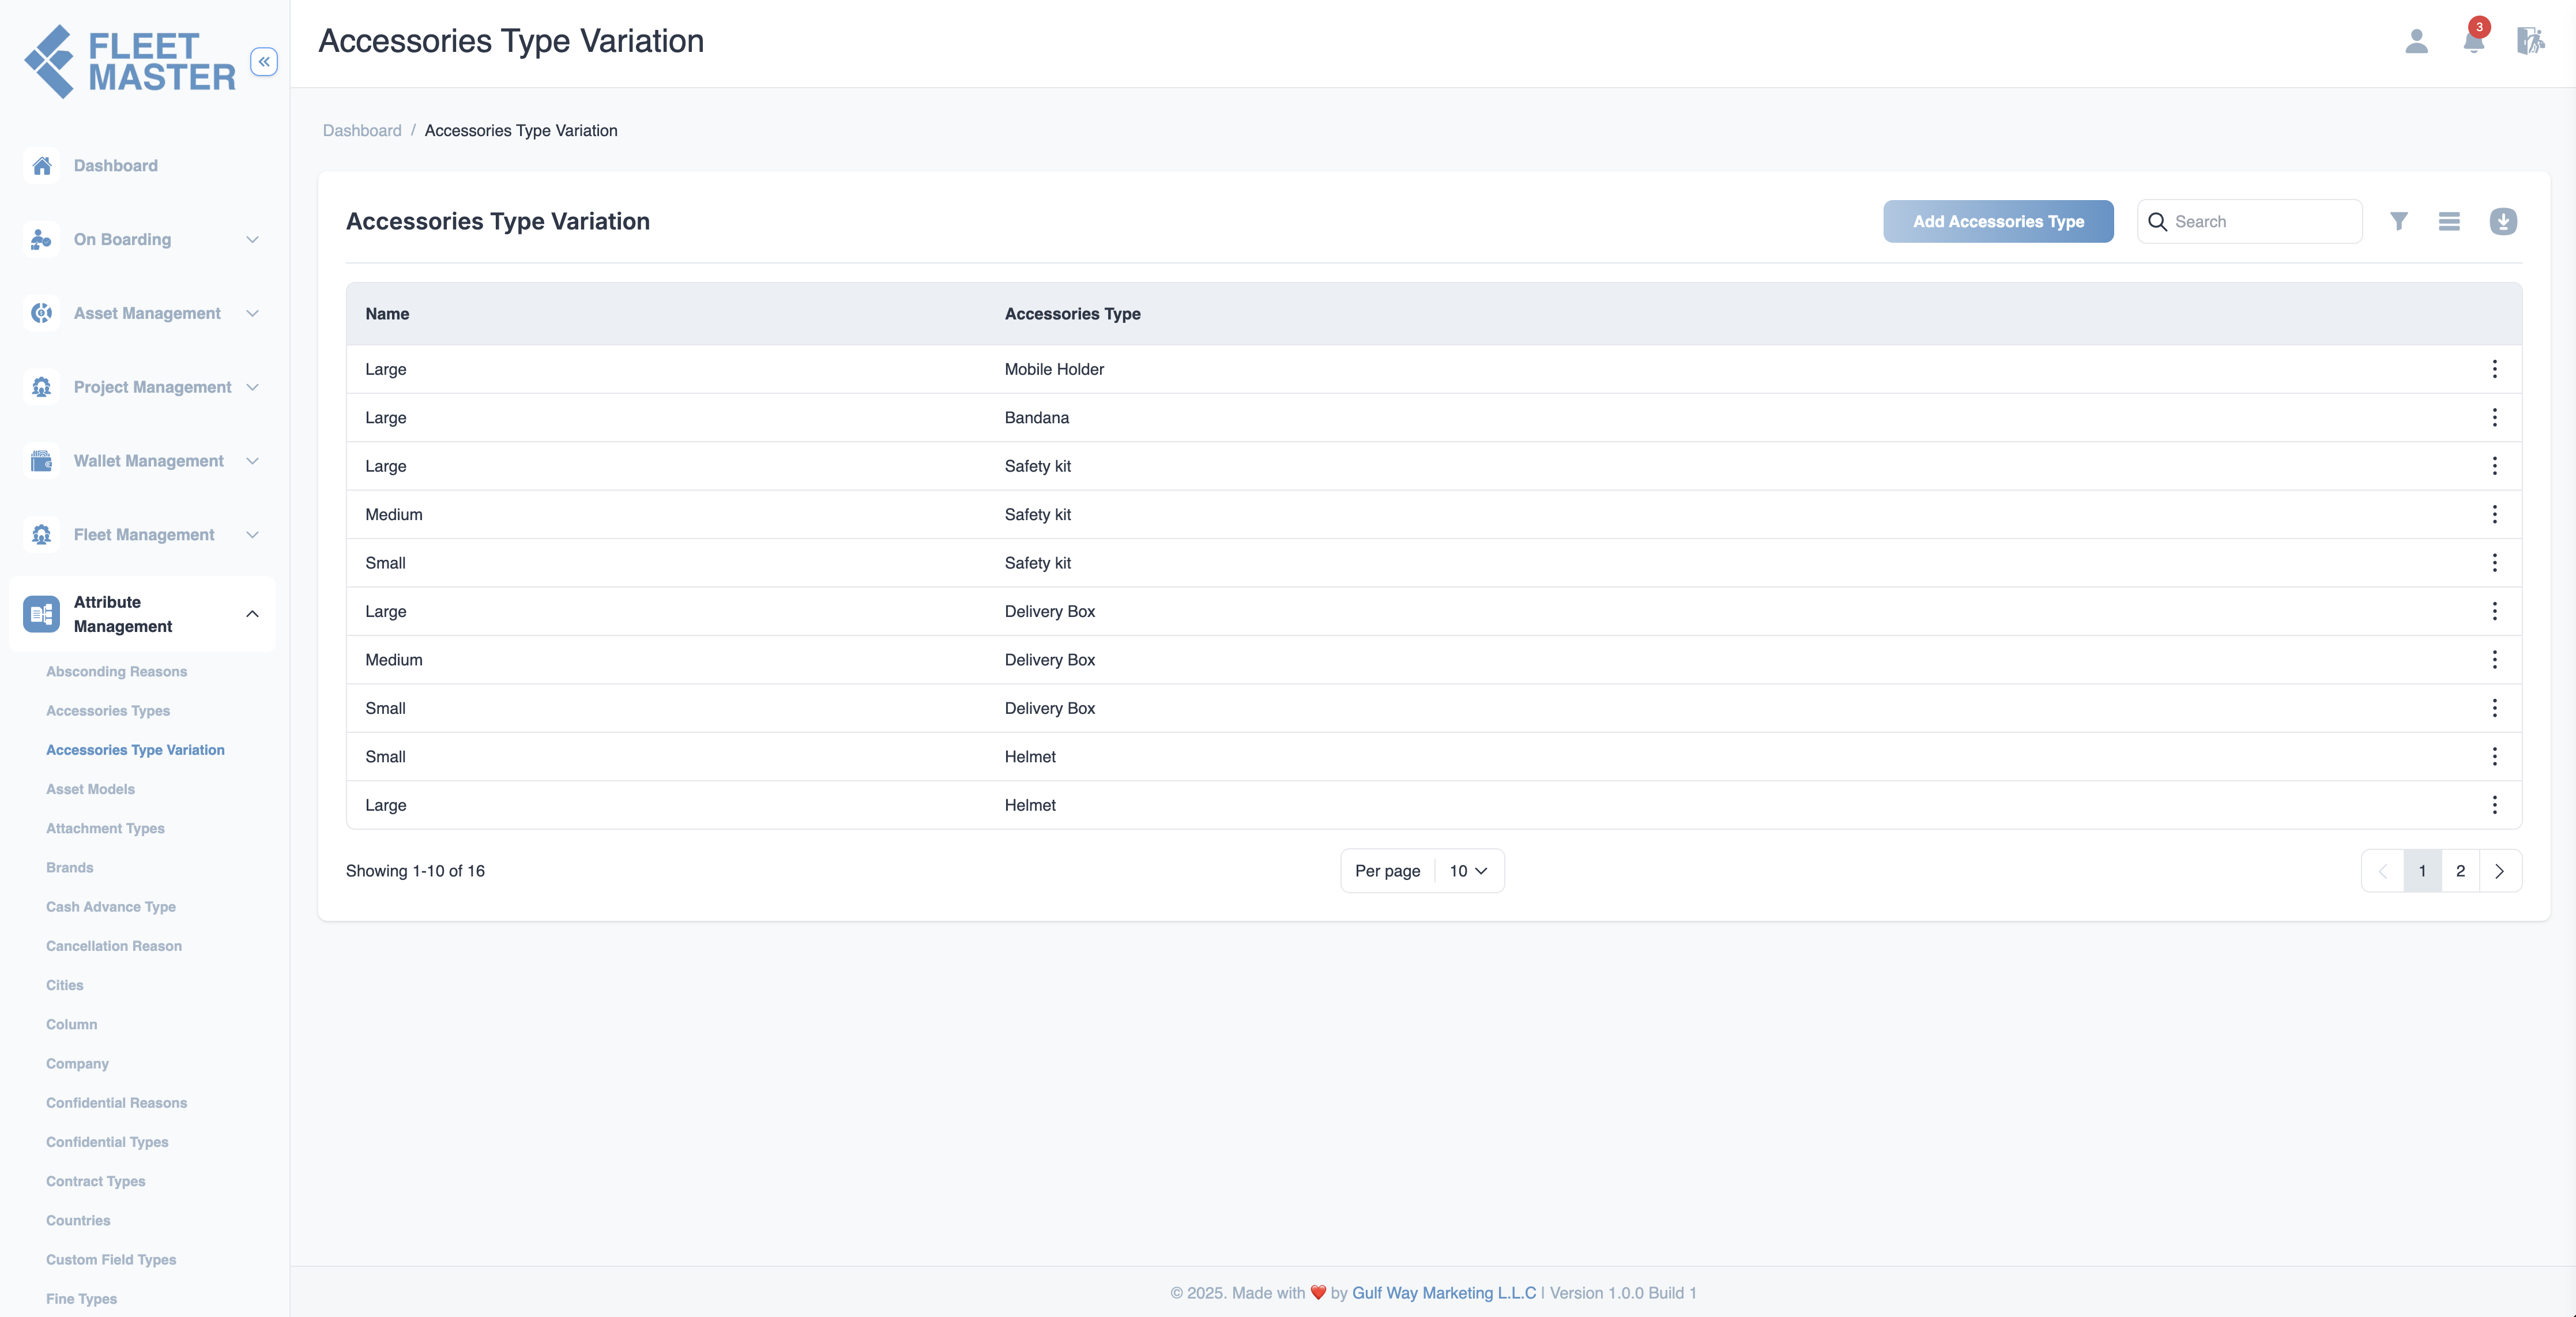Click the Add Accessories Type button
The image size is (2576, 1317).
1998,221
